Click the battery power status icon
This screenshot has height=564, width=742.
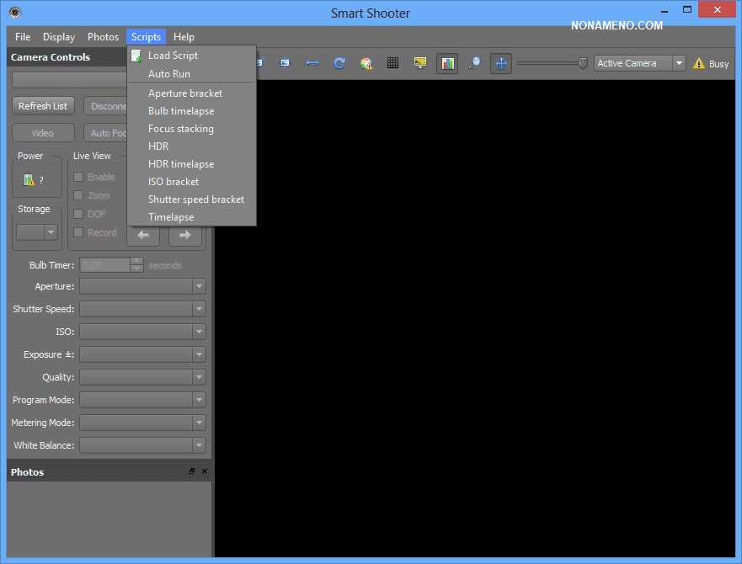[x=29, y=179]
